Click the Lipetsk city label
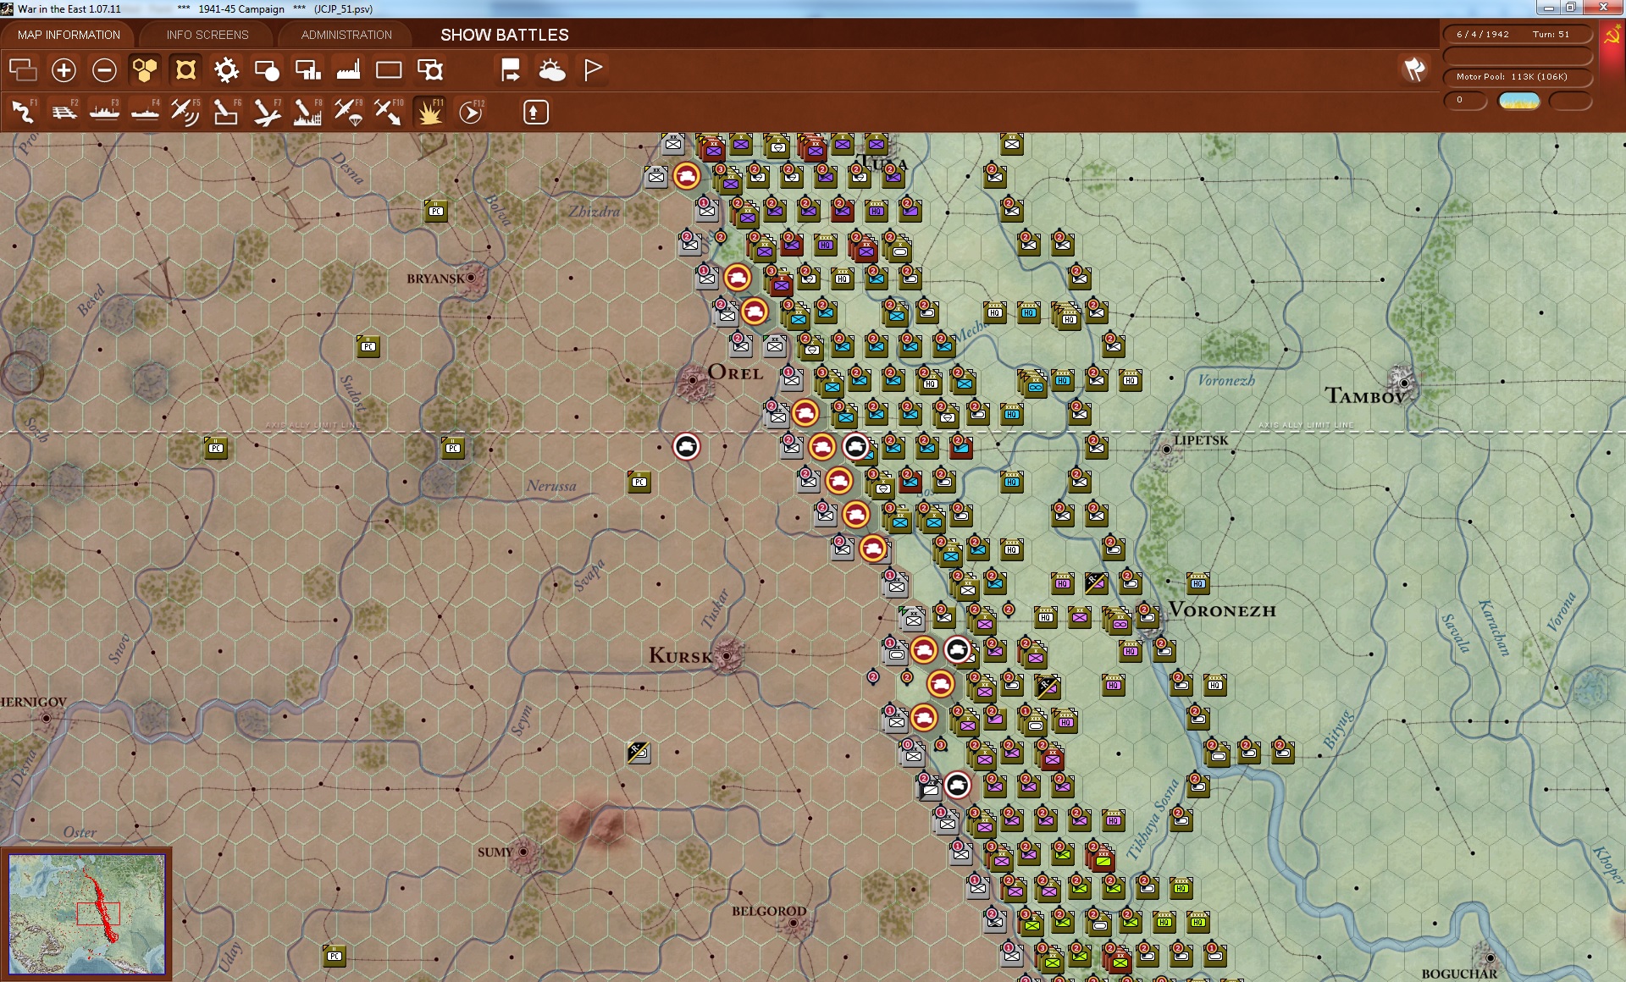Image resolution: width=1626 pixels, height=982 pixels. pos(1201,440)
